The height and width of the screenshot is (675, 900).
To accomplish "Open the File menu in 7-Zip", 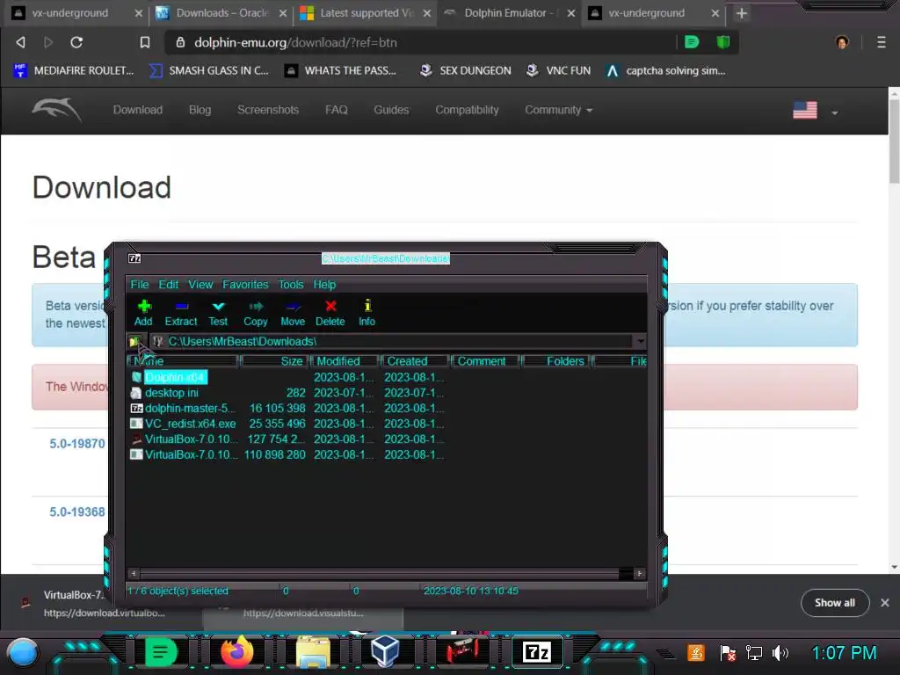I will (x=140, y=285).
